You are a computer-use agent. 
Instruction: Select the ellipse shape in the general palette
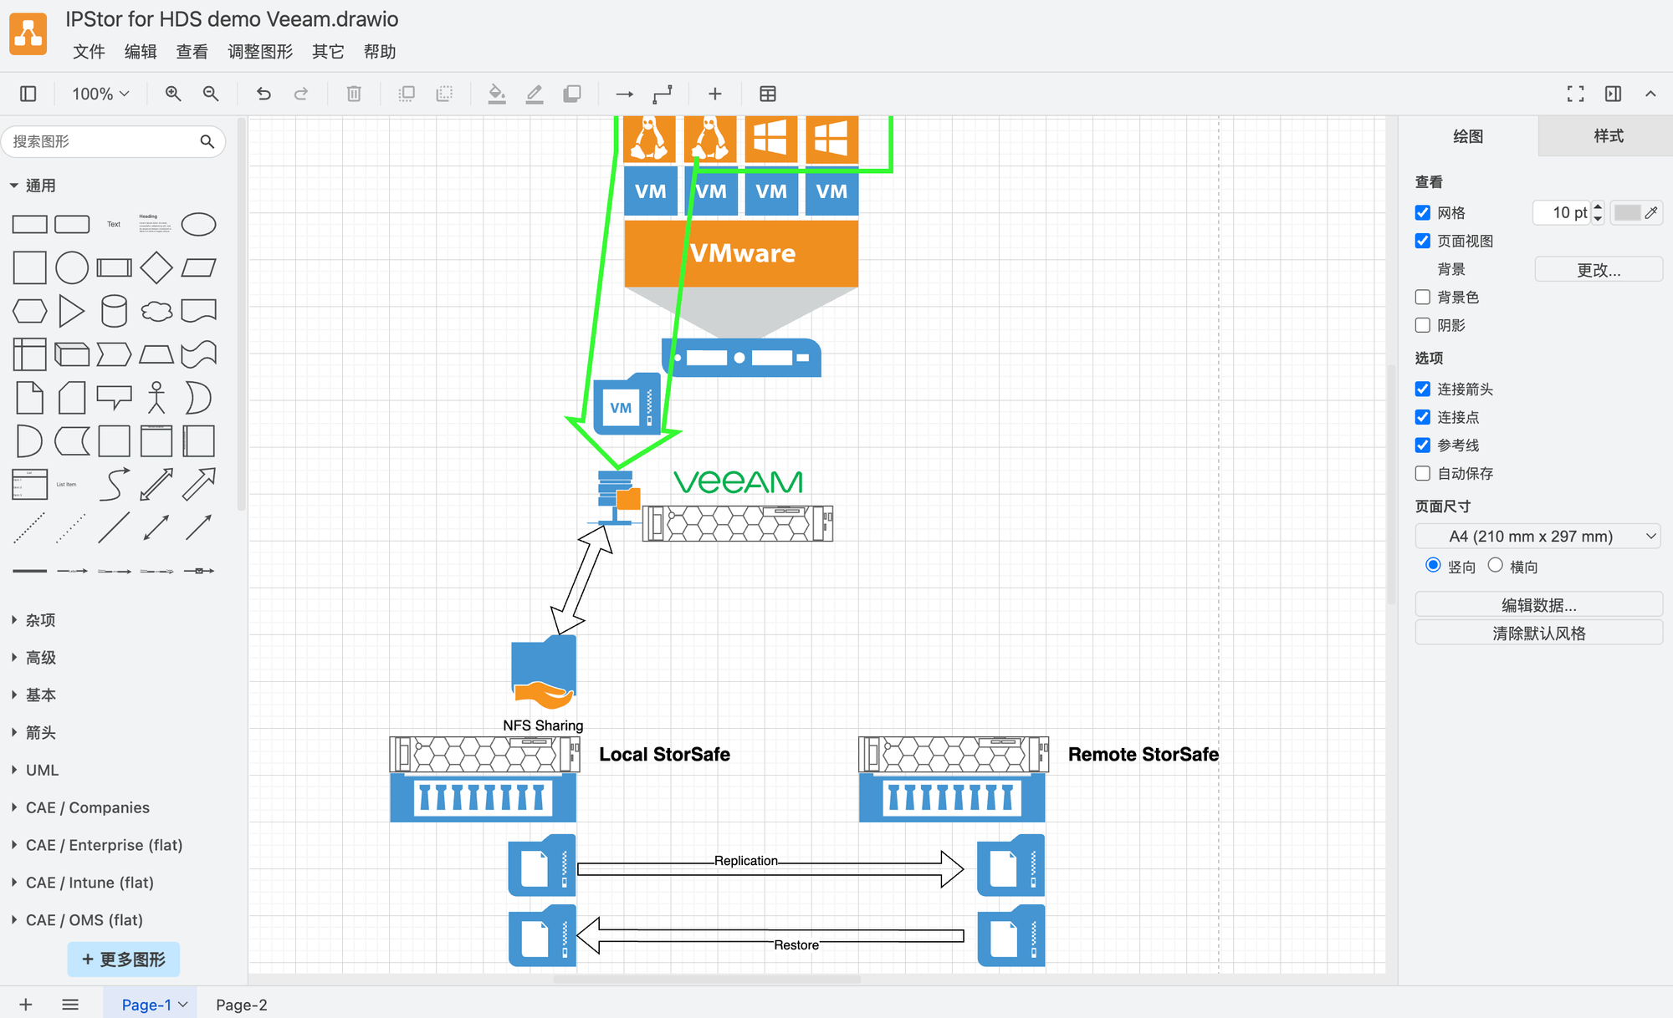click(198, 224)
